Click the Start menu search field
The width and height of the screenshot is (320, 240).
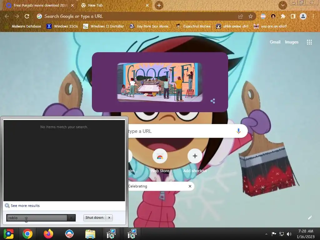pyautogui.click(x=37, y=218)
